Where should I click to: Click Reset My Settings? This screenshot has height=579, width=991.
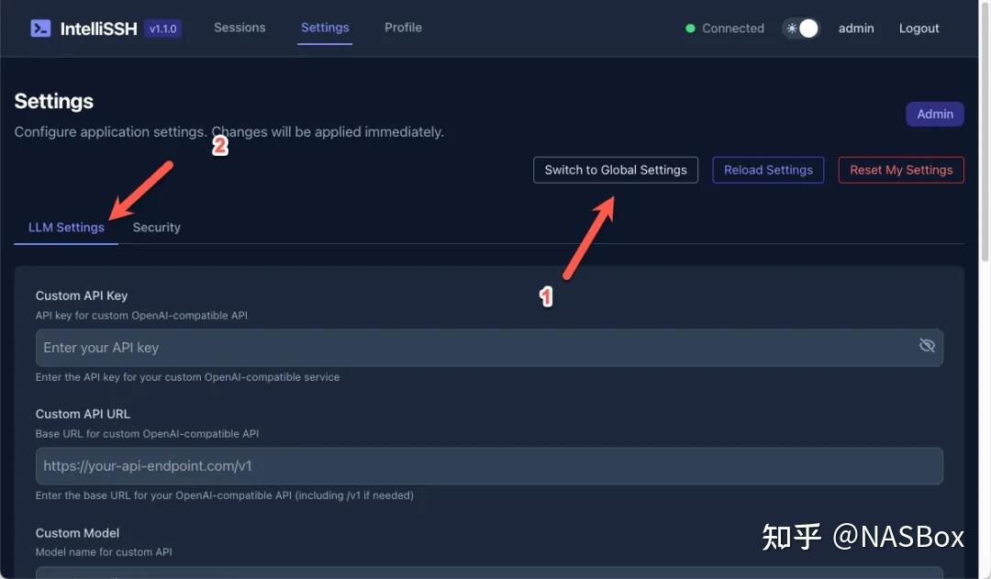[x=900, y=170]
